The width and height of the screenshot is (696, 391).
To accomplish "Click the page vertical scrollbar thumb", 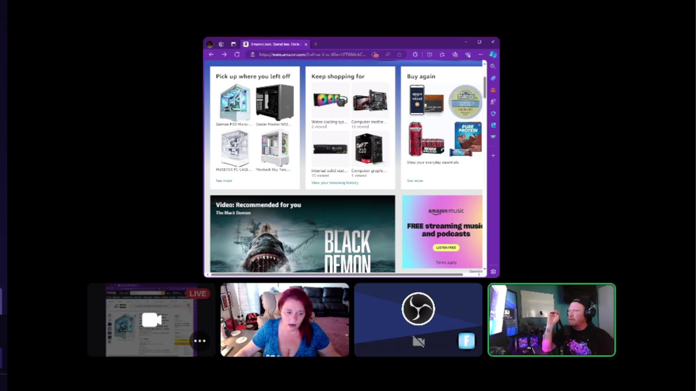I will click(x=484, y=87).
